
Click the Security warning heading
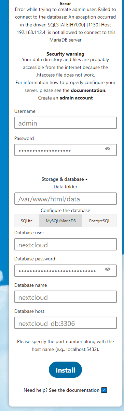pos(65,54)
